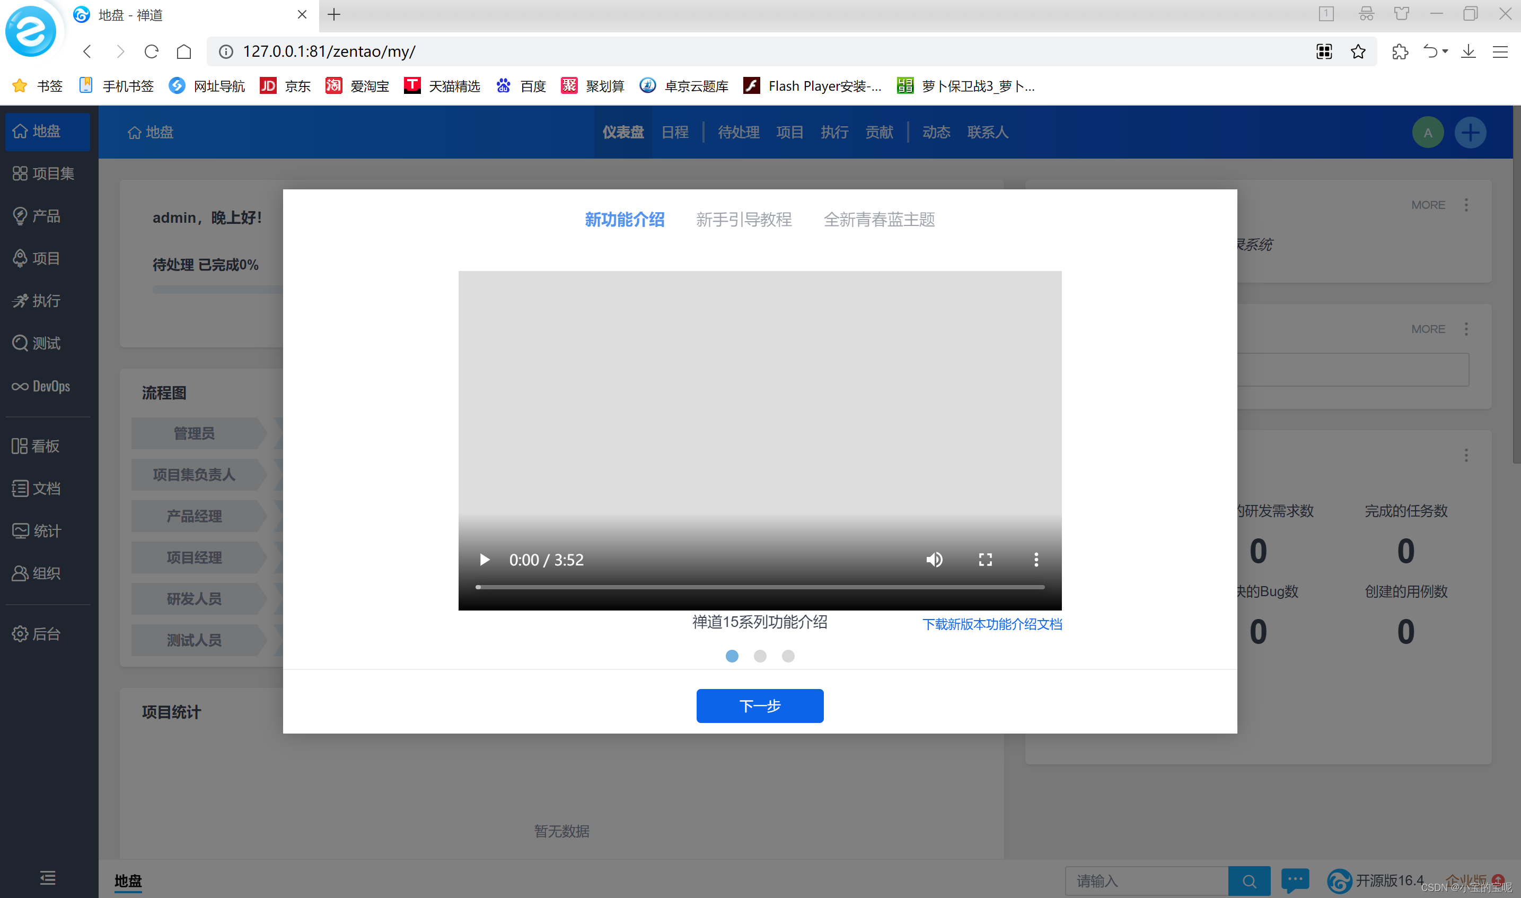Open 百度 bookmark
Screen dimensions: 1521x898
(521, 86)
